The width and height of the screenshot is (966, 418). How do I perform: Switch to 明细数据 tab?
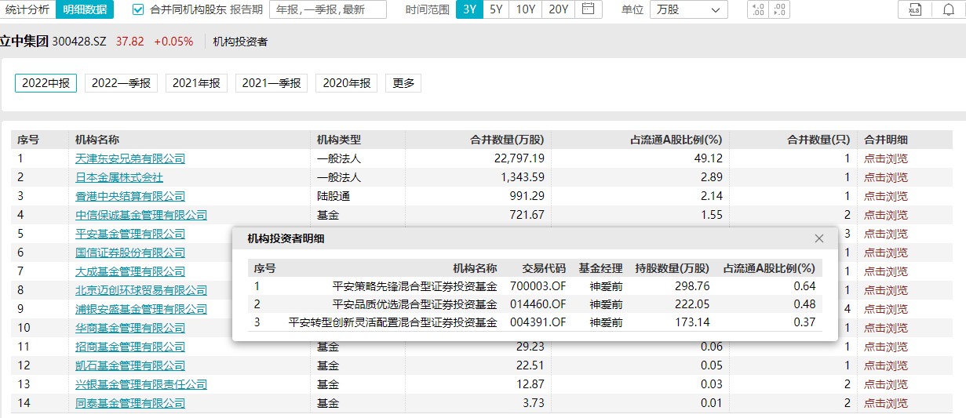[x=84, y=9]
